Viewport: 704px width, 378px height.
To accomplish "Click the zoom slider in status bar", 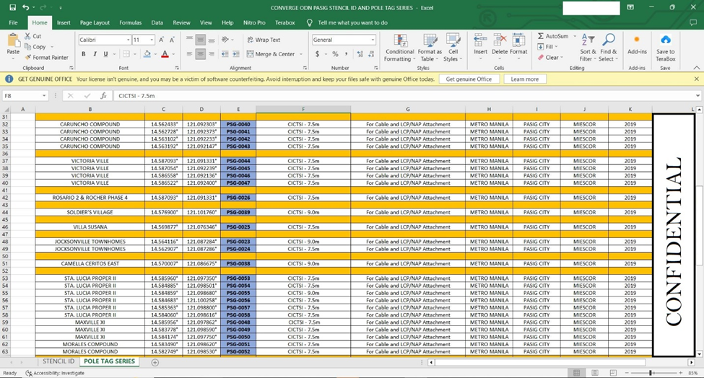I will [x=651, y=373].
